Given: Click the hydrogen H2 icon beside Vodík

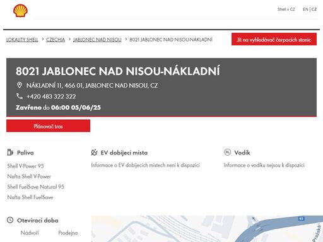Looking at the screenshot, I should 227,152.
